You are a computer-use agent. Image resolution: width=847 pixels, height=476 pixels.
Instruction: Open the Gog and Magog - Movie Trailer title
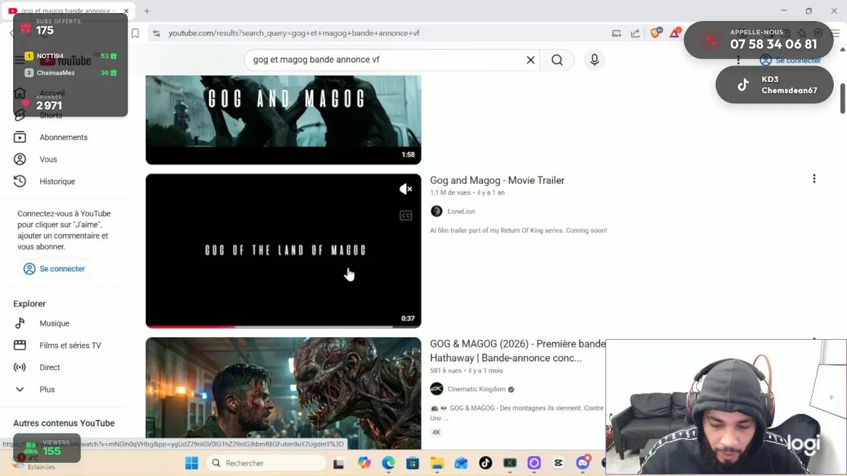497,180
